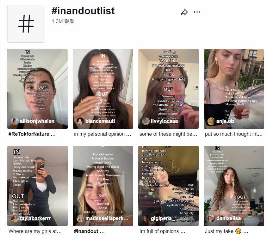
Task: Open gigipena_'s video thumbnail
Action: tap(168, 186)
